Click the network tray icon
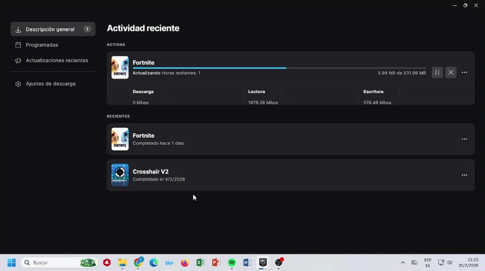 pos(441,262)
